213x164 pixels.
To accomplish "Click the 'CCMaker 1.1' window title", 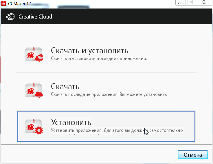I will tap(20, 4).
